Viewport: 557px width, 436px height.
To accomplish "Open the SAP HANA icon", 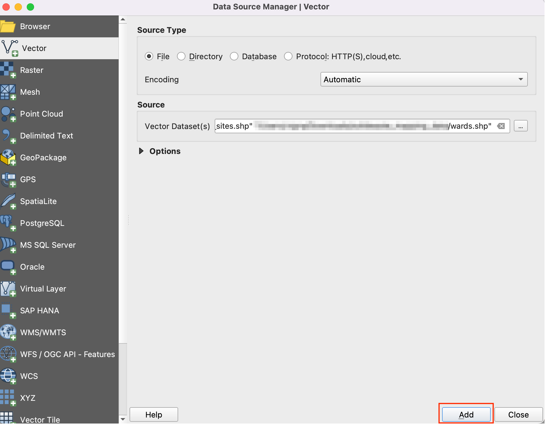I will click(8, 311).
